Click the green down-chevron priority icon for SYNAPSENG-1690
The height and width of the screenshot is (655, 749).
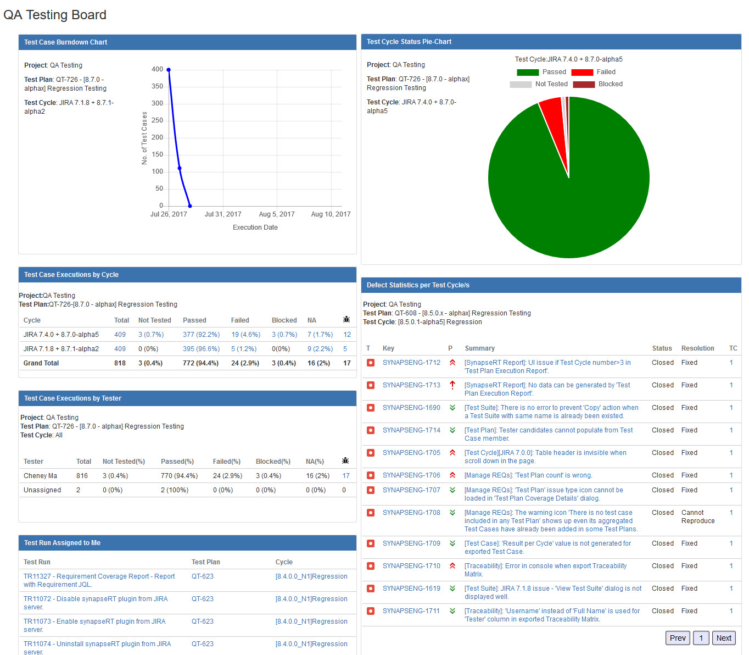pyautogui.click(x=452, y=408)
